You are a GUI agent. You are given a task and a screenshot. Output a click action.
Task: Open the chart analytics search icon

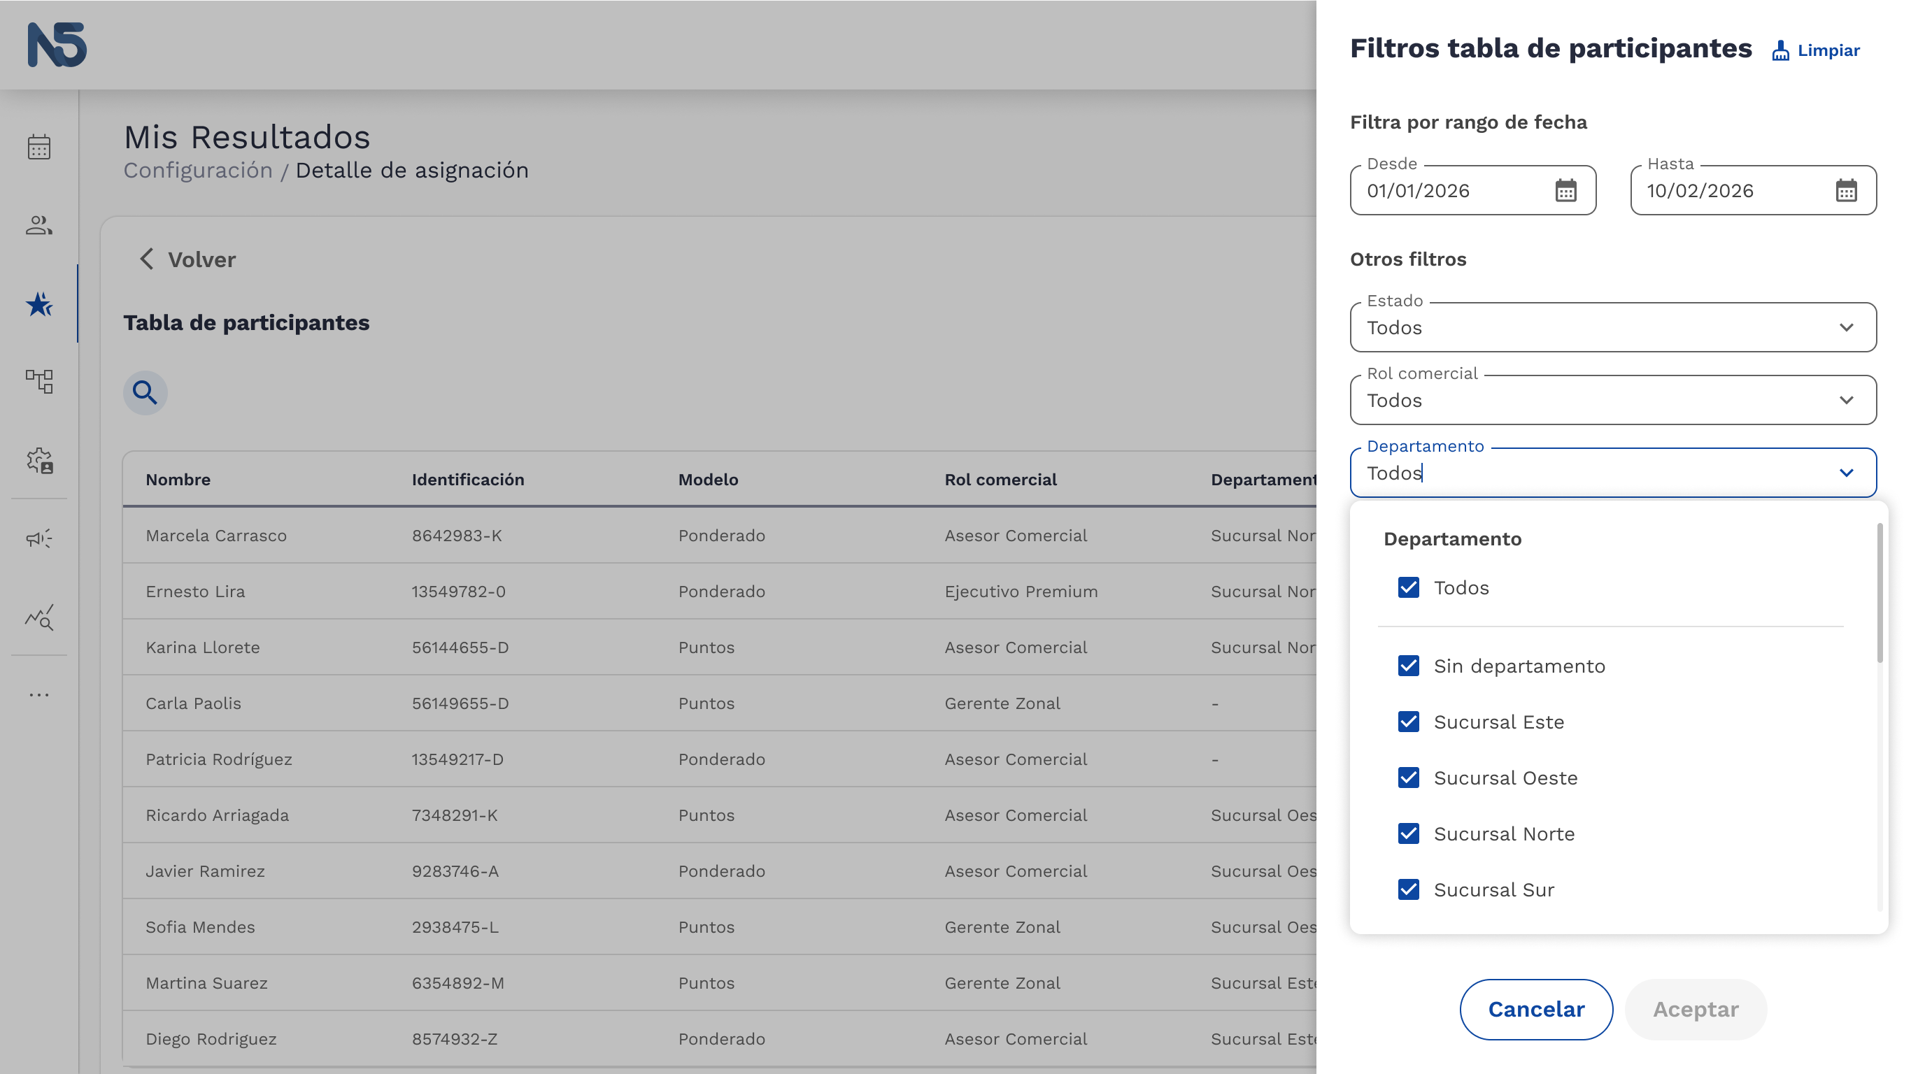coord(39,617)
